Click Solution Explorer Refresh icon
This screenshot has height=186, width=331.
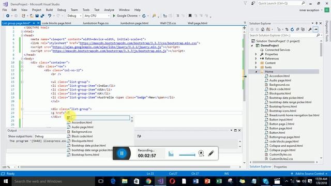(292, 29)
